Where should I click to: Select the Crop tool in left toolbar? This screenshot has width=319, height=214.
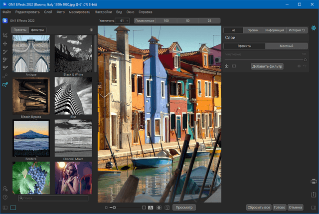coord(5,35)
